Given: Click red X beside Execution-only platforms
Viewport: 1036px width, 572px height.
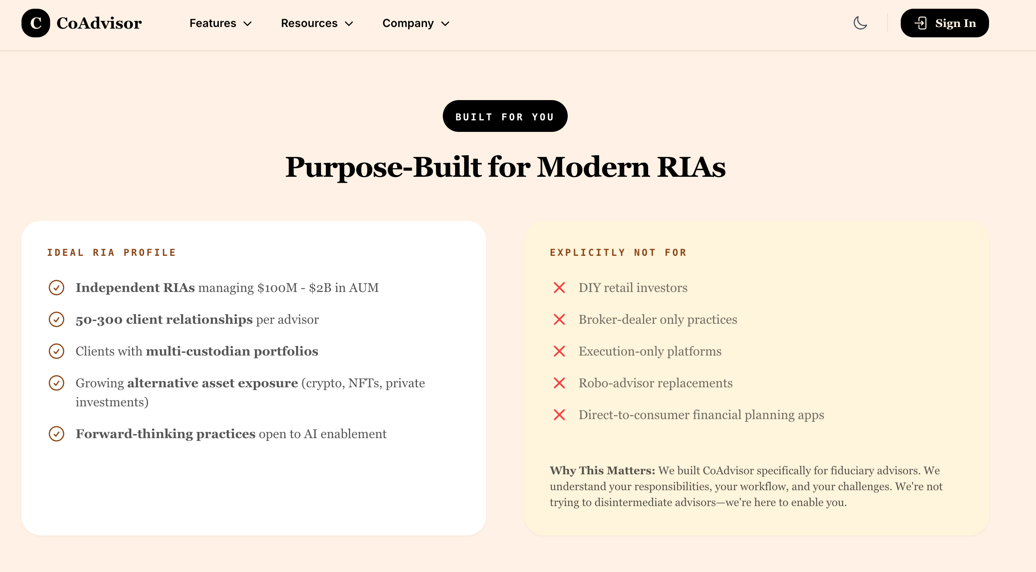Looking at the screenshot, I should (x=559, y=351).
